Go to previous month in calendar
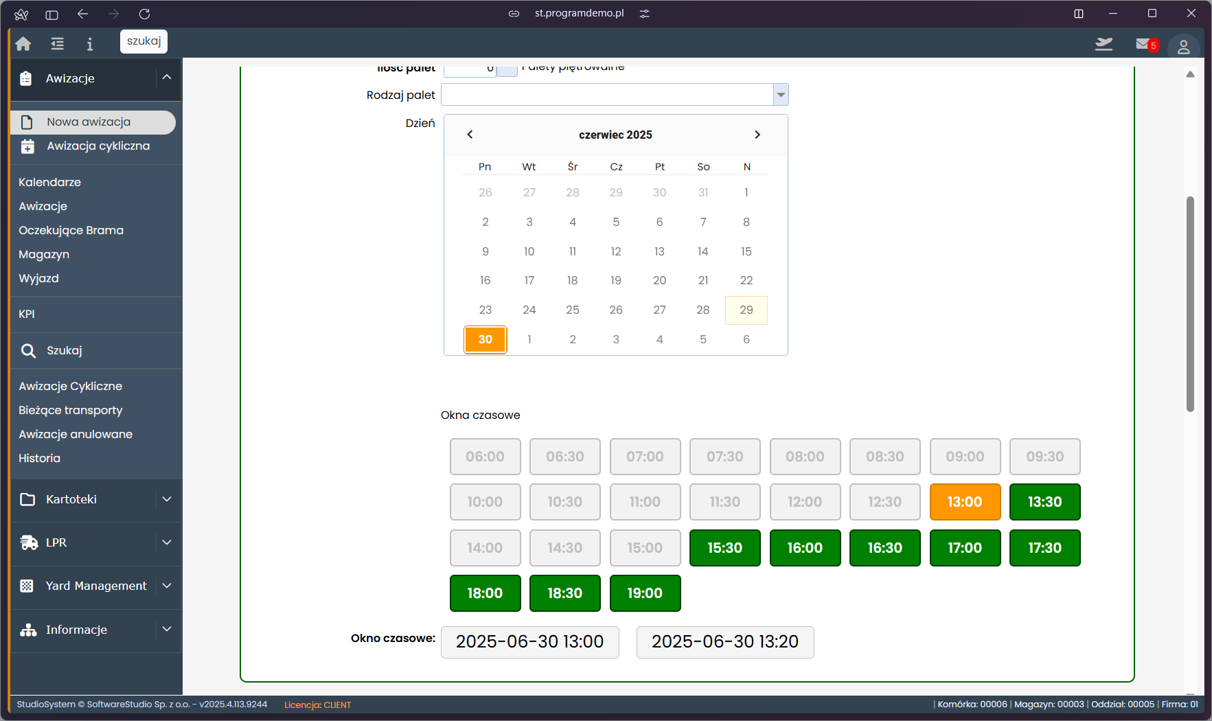 coord(470,135)
